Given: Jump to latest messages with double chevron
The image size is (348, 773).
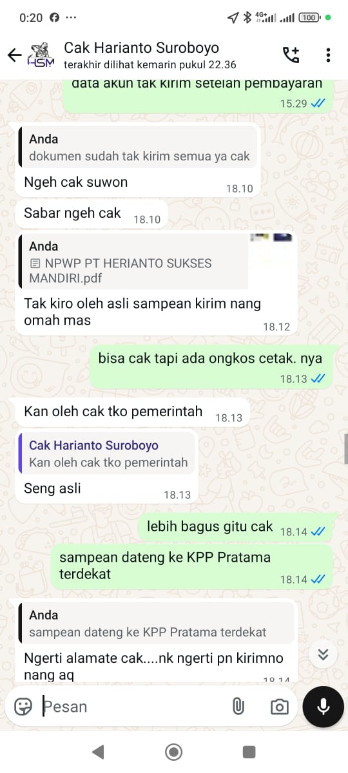Looking at the screenshot, I should tap(324, 654).
